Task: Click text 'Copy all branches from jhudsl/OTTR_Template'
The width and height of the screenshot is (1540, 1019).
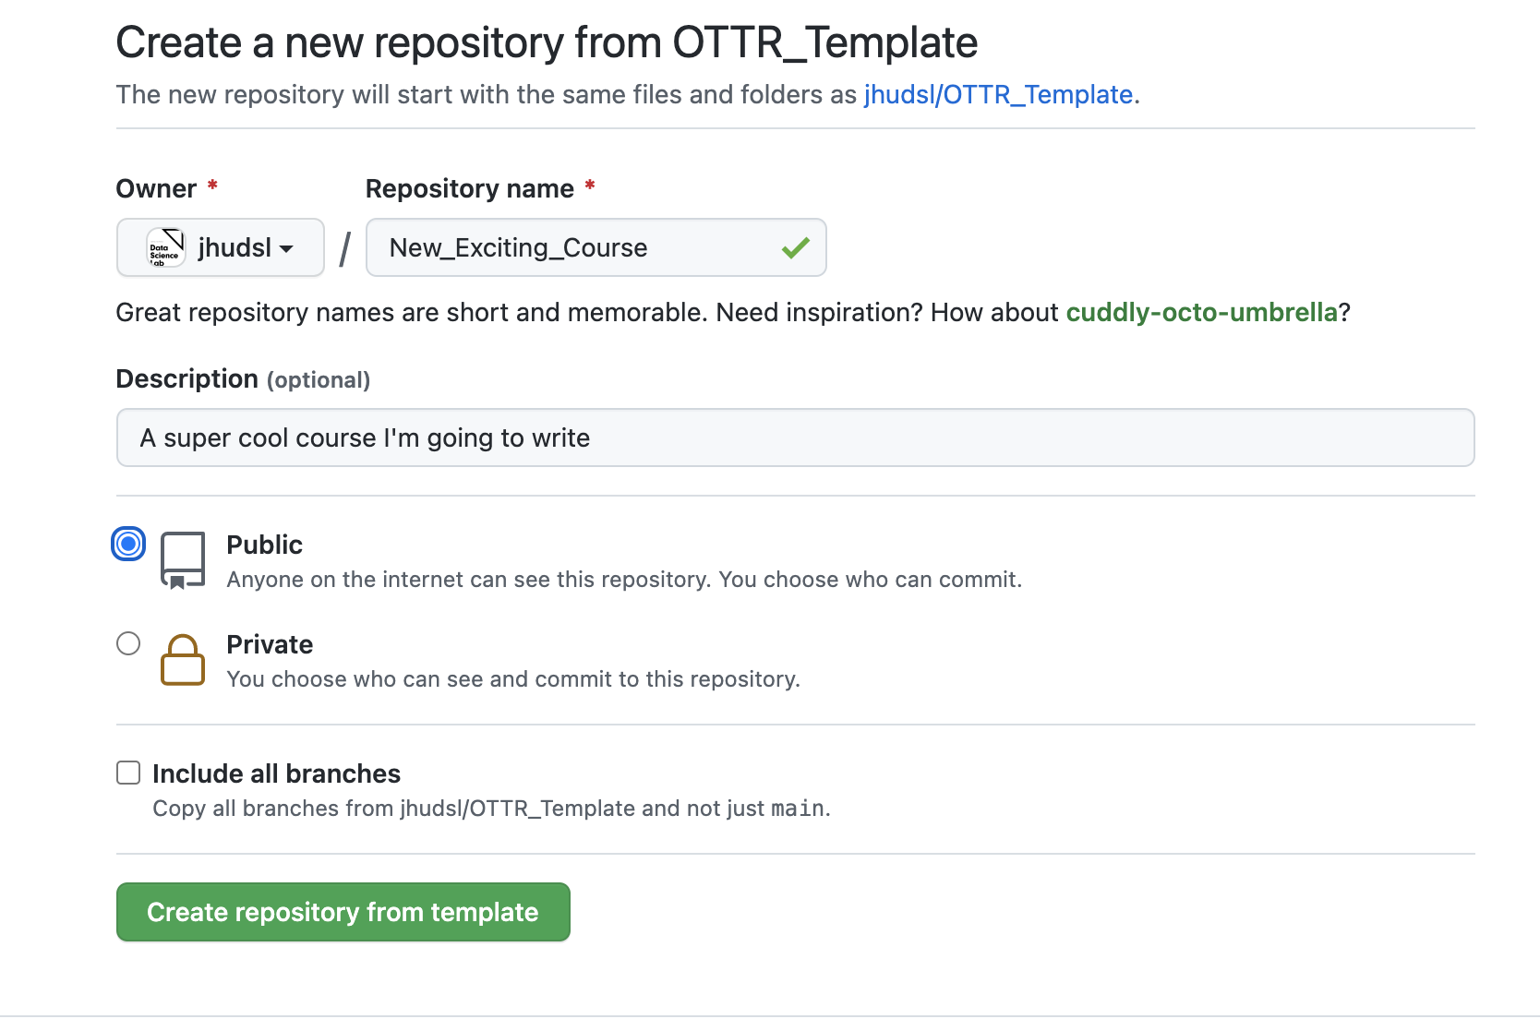Action: pos(394,809)
